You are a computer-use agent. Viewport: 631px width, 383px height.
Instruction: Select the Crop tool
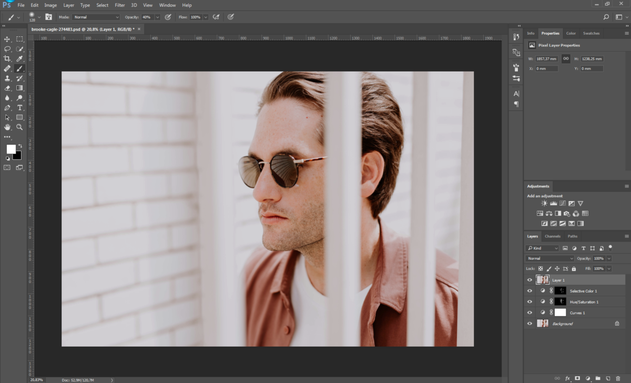coord(7,59)
